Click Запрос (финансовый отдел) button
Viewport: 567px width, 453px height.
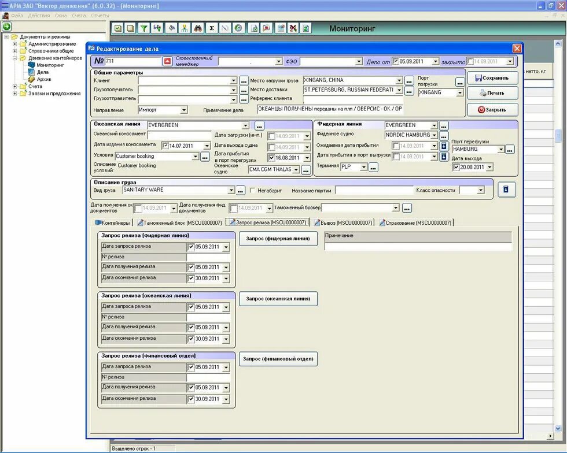[x=278, y=359]
